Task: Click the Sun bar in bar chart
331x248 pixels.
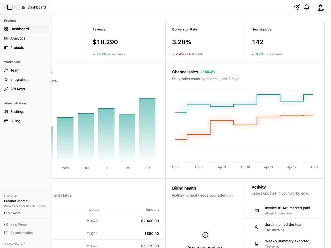Action: 147,130
